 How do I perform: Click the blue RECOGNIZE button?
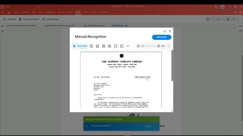pyautogui.click(x=162, y=37)
